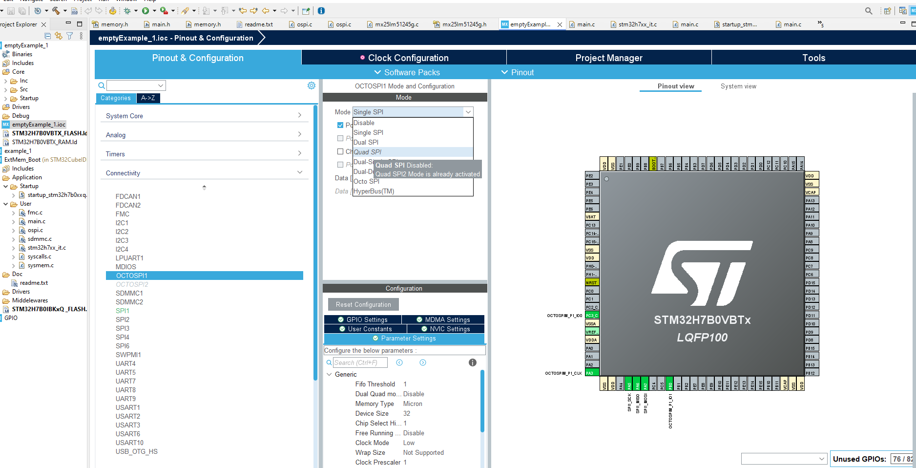Open the Pinout settings gear icon

tap(312, 85)
